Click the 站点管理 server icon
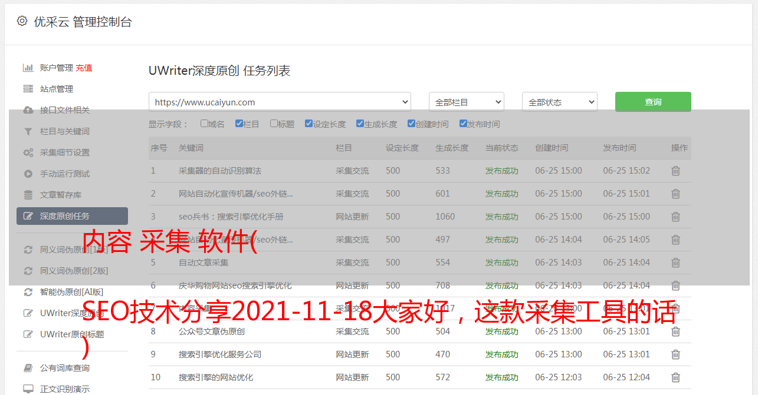This screenshot has width=758, height=395. [28, 89]
